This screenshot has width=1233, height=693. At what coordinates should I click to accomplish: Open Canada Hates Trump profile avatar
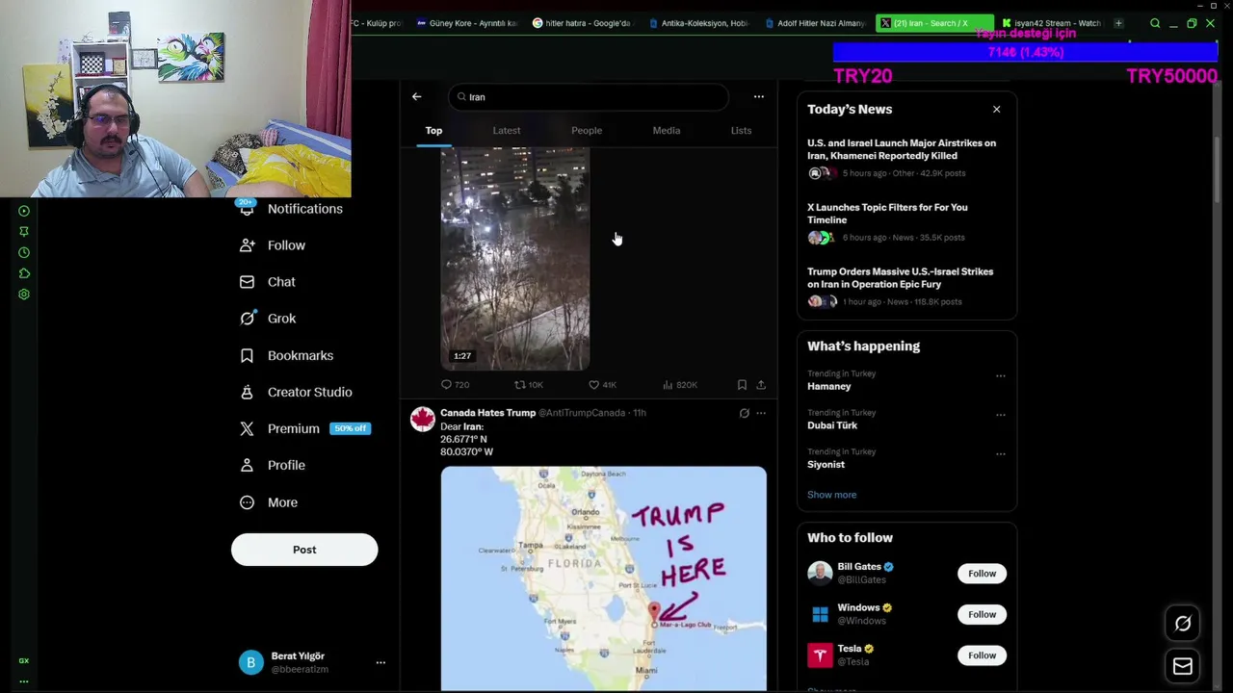tap(422, 419)
